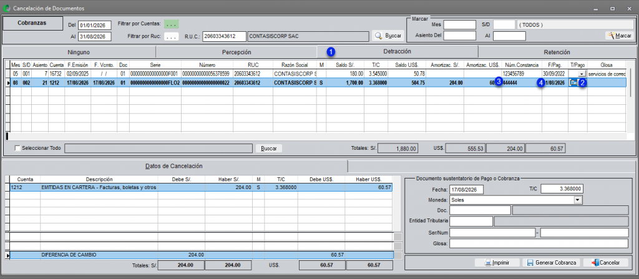Open the Filtrar por Ruc selector
Screen dimensions: 639x279
172,37
